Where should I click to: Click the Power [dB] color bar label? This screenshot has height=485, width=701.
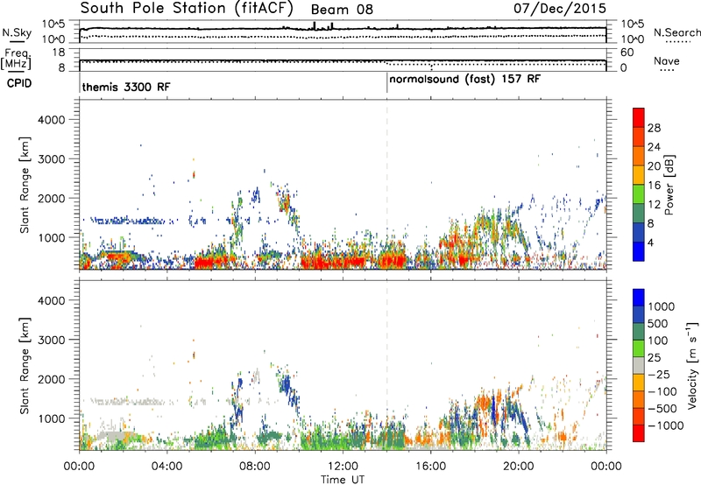coord(669,185)
